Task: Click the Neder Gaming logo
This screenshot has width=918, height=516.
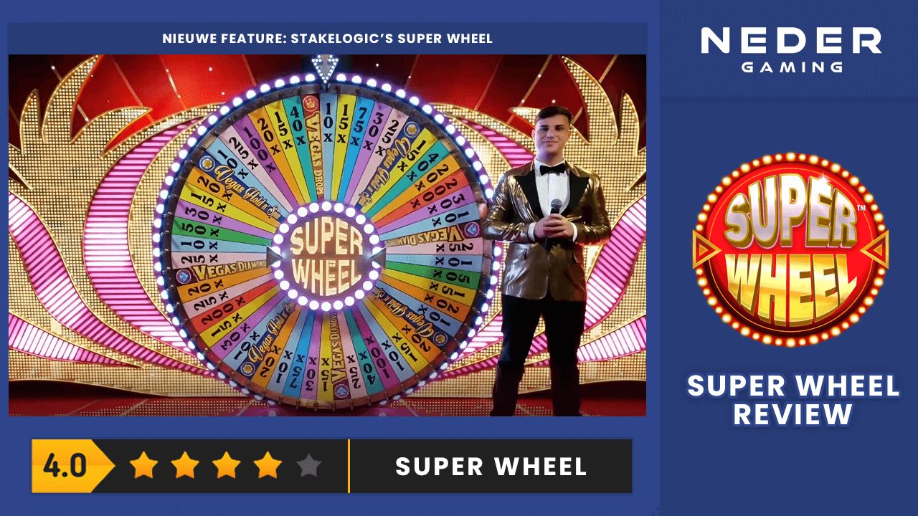Action: [x=791, y=49]
